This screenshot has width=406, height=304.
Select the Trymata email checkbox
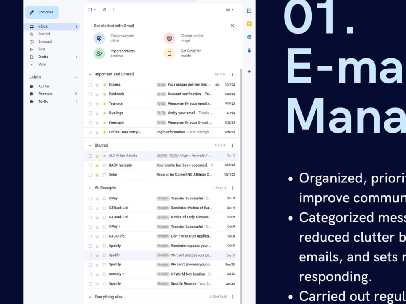[90, 104]
